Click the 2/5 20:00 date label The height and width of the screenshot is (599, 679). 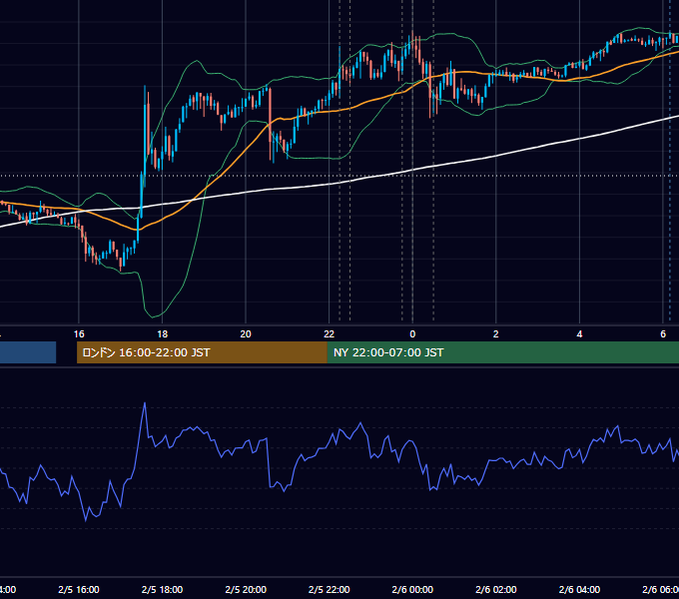(246, 589)
